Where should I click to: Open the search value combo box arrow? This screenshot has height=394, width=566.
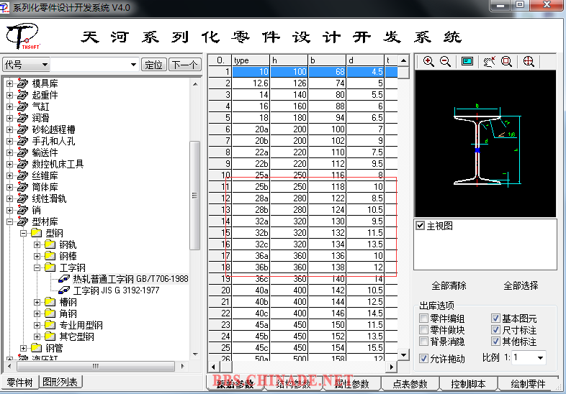coord(133,65)
